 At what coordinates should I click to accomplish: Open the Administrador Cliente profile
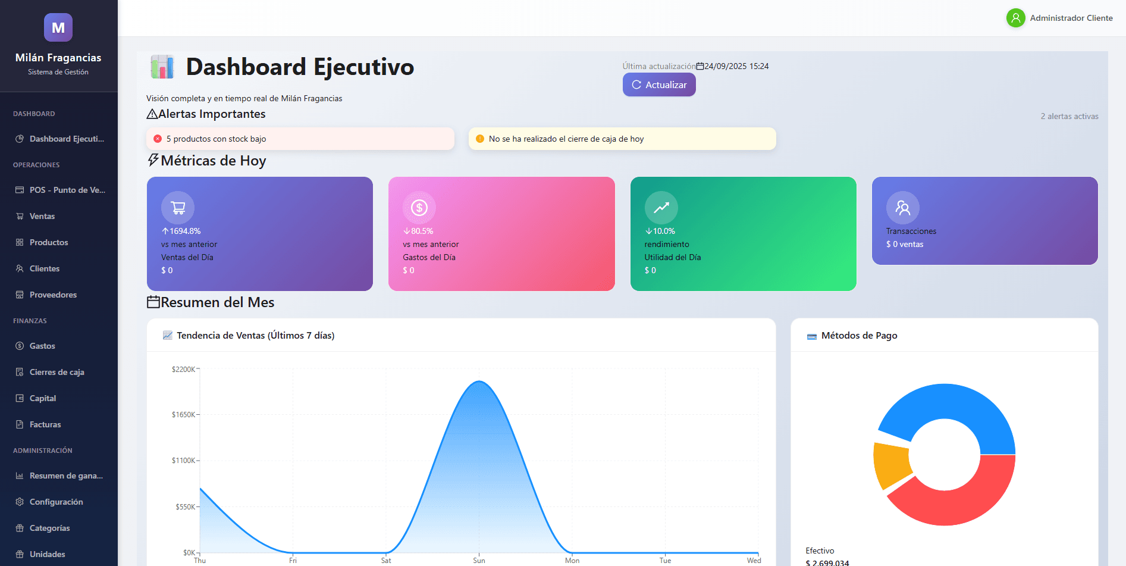[x=1059, y=18]
